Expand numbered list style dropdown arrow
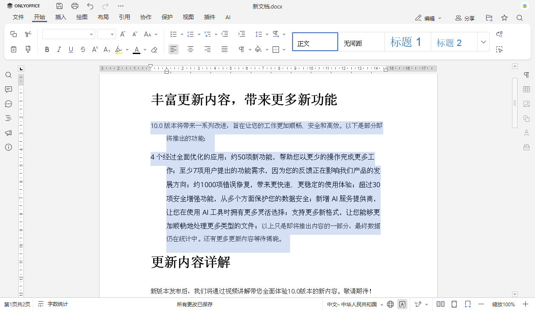The width and height of the screenshot is (535, 311). [199, 34]
